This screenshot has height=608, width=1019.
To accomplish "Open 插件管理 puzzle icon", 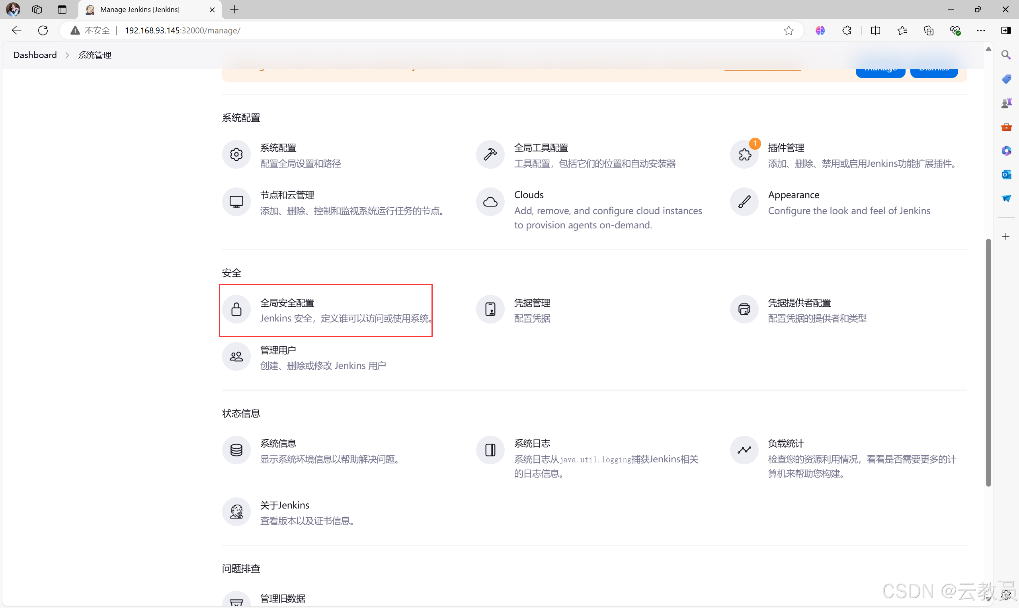I will coord(744,154).
